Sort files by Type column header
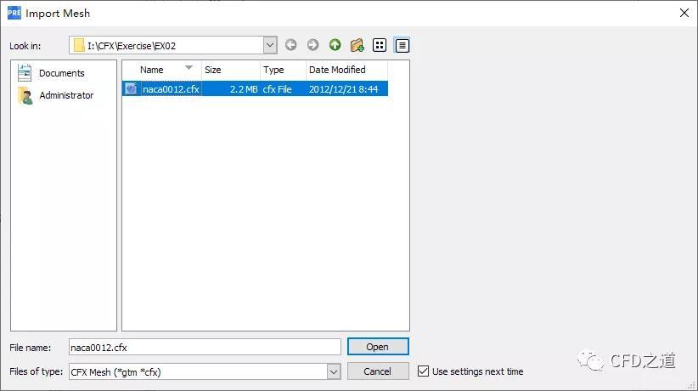 [x=283, y=70]
